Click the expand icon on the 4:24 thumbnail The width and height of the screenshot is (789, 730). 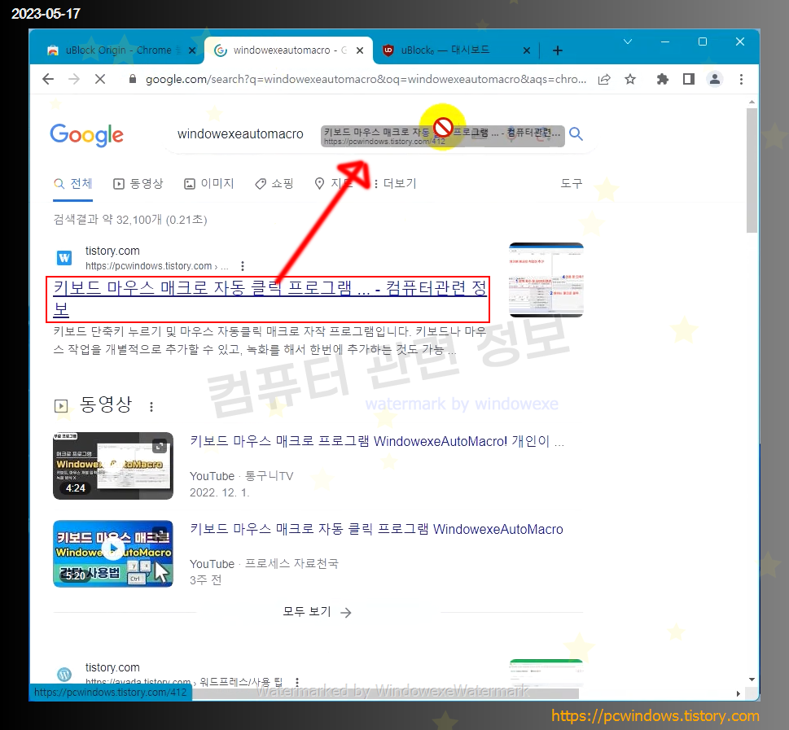[160, 445]
